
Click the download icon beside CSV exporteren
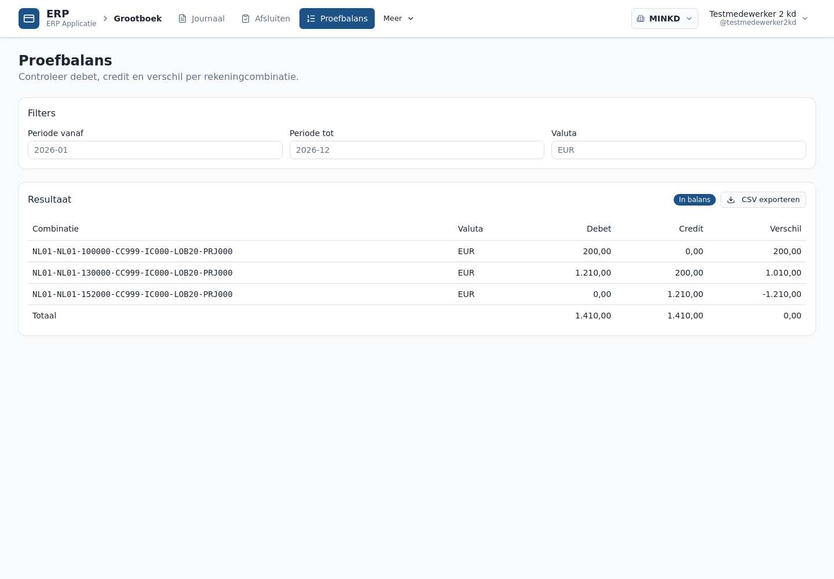[731, 200]
